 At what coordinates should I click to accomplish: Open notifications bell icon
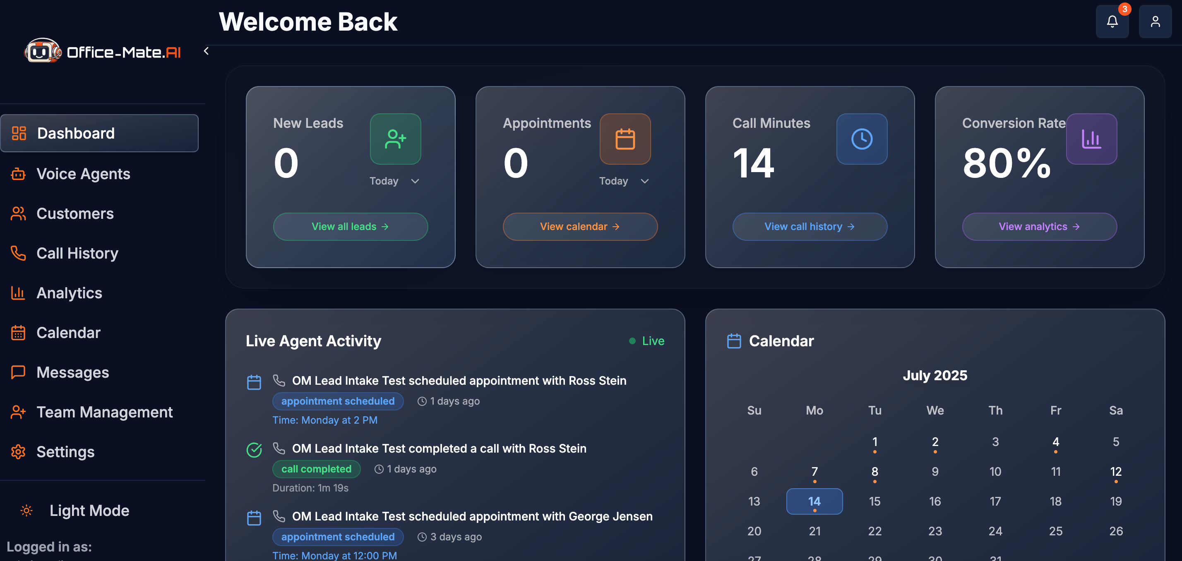point(1112,22)
